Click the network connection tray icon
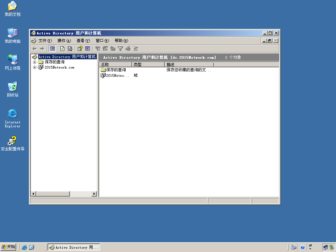336x252 pixels. pyautogui.click(x=325, y=247)
